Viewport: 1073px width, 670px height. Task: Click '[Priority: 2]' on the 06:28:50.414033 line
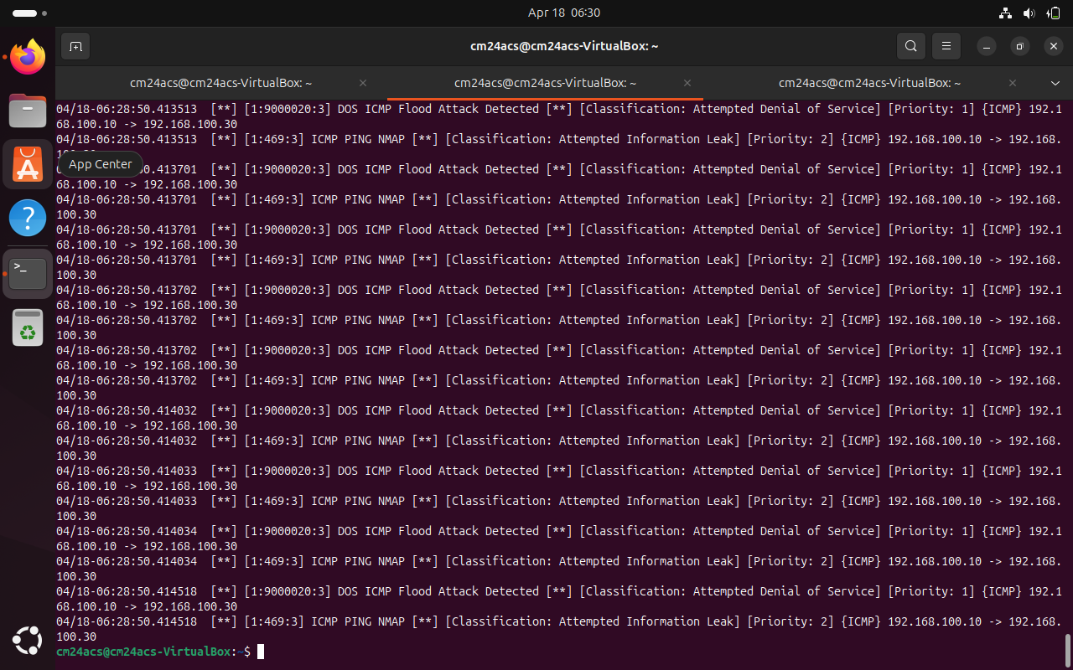[x=790, y=501]
